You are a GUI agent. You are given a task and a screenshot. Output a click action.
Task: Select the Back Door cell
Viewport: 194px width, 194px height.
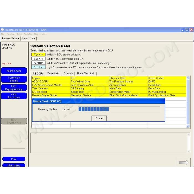coord(167,88)
